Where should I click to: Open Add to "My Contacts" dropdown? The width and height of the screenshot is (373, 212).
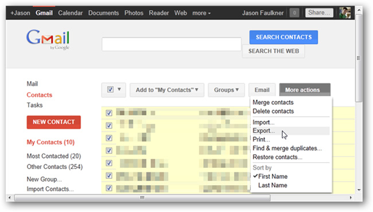(167, 90)
